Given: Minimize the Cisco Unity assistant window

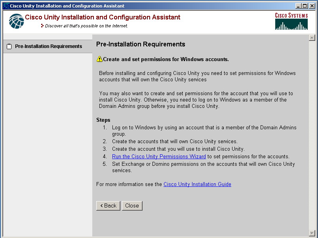Looking at the screenshot, I should (x=298, y=6).
